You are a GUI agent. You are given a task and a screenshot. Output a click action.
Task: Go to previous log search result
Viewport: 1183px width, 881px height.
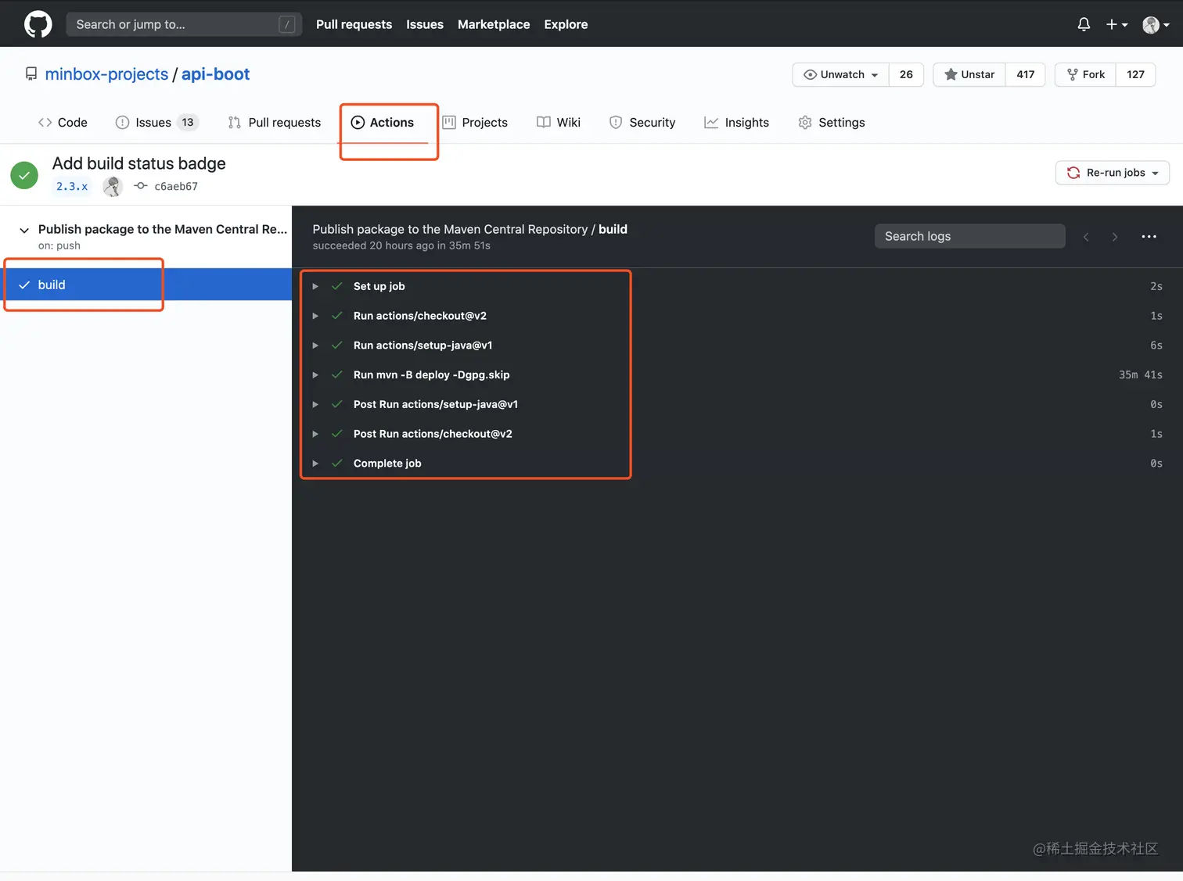pyautogui.click(x=1086, y=237)
